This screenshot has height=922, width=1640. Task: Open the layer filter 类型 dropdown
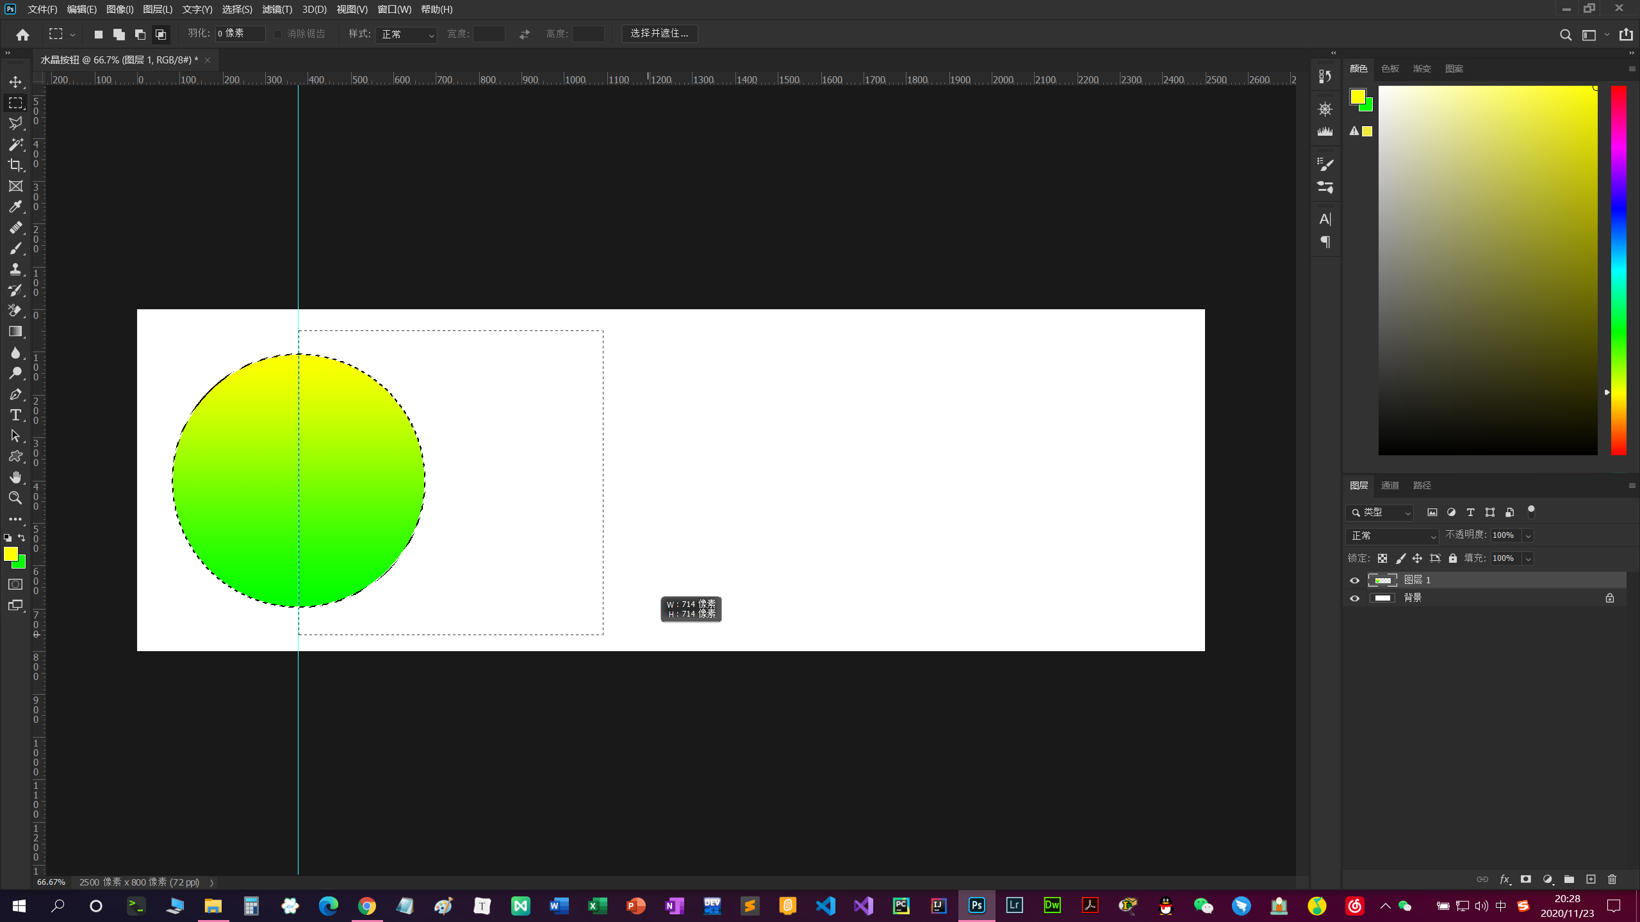(1379, 513)
